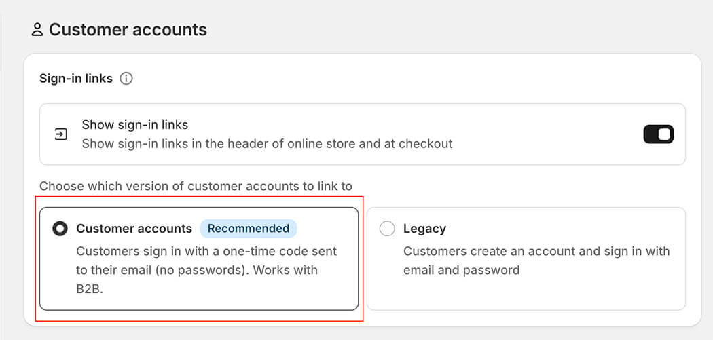The width and height of the screenshot is (713, 340).
Task: Select the Legacy radio button
Action: (387, 228)
